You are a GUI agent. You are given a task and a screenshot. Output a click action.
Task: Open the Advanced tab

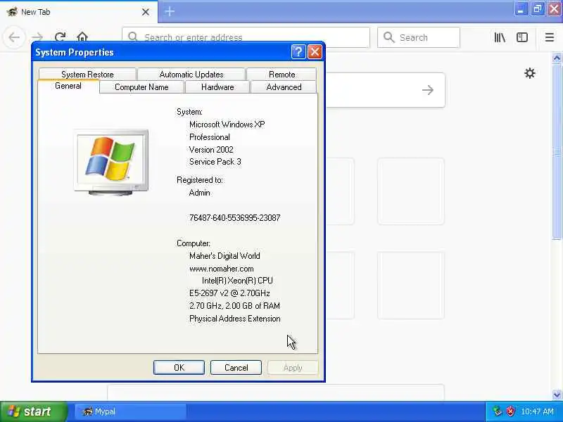(284, 87)
